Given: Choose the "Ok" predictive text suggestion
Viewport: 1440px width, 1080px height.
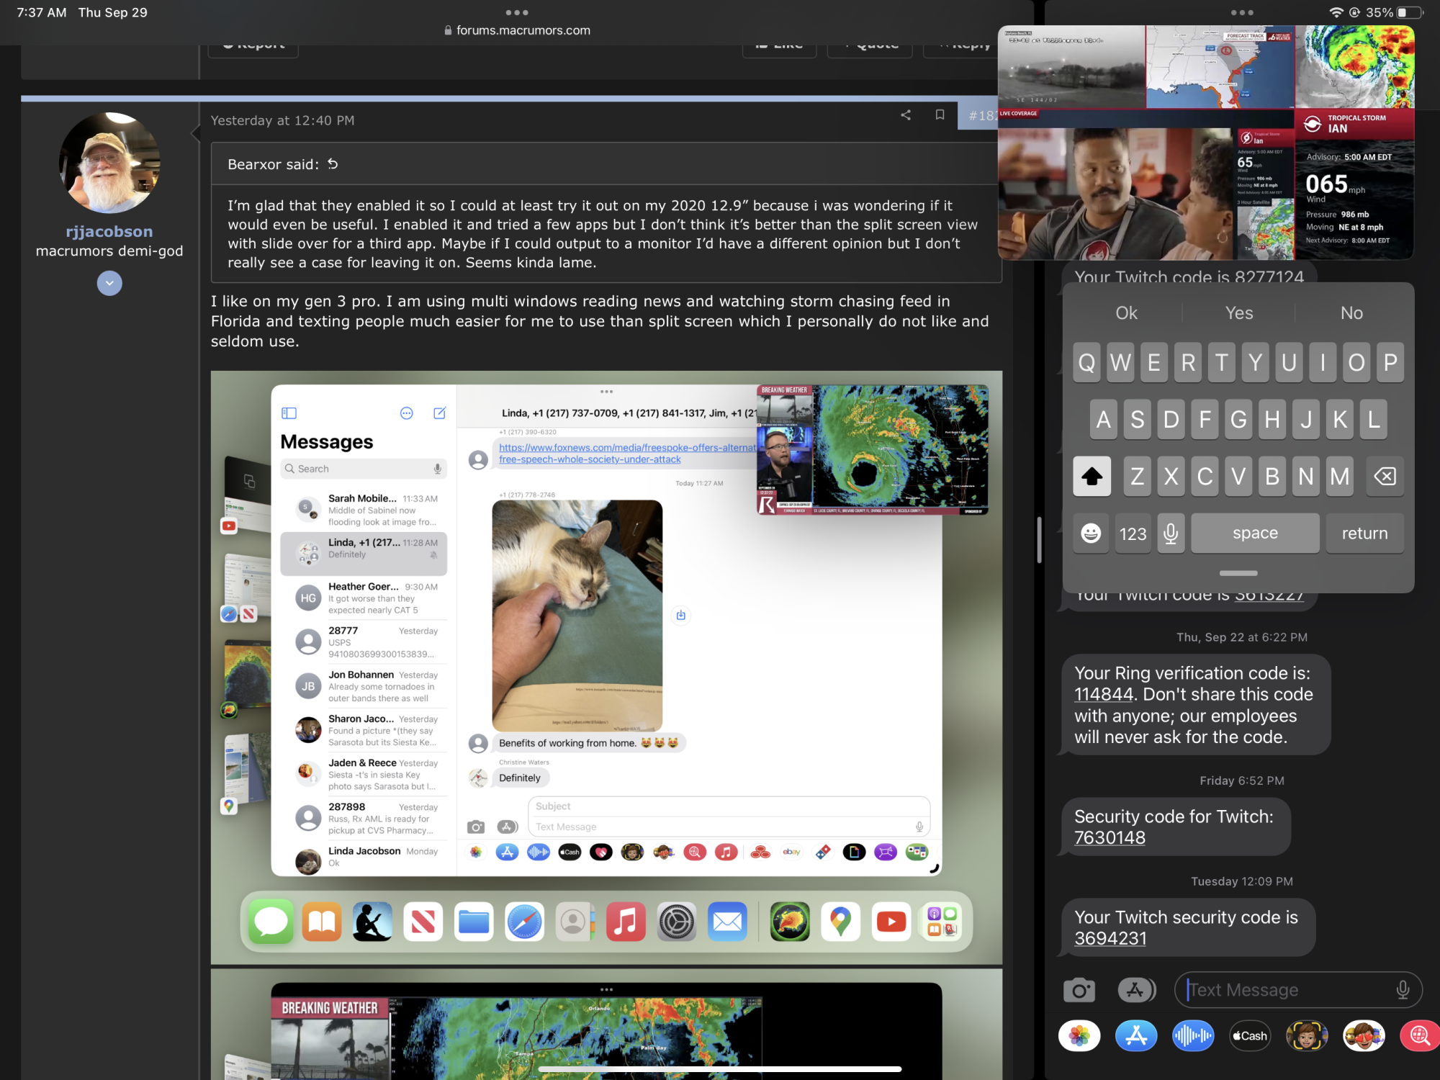Looking at the screenshot, I should point(1126,313).
